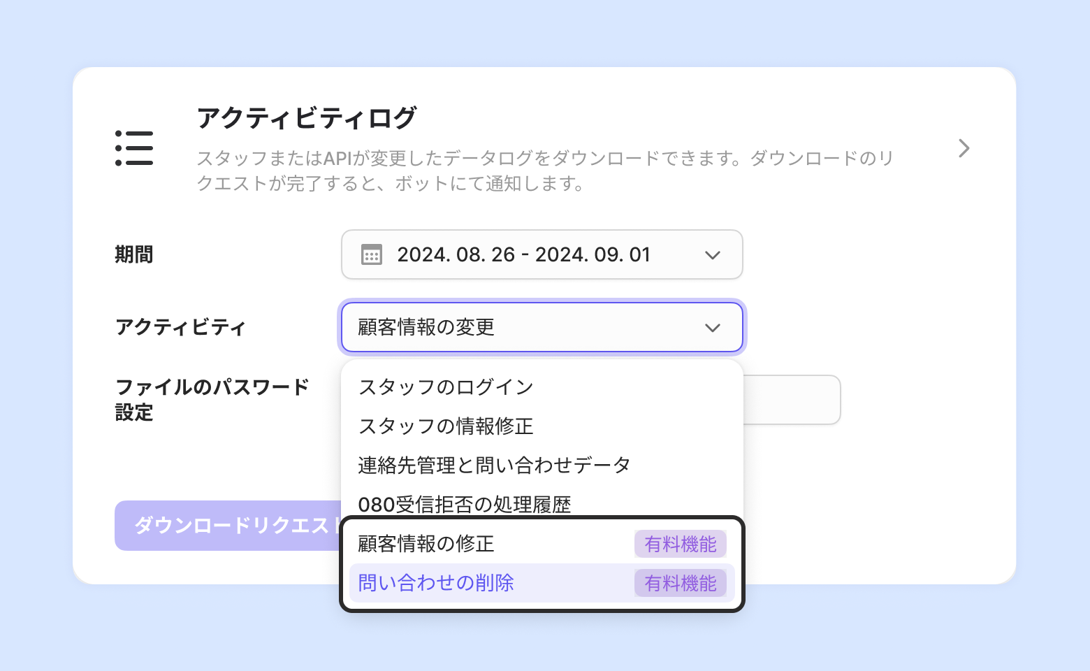
Task: Collapse the アクティビティ dropdown chevron
Action: click(x=712, y=328)
